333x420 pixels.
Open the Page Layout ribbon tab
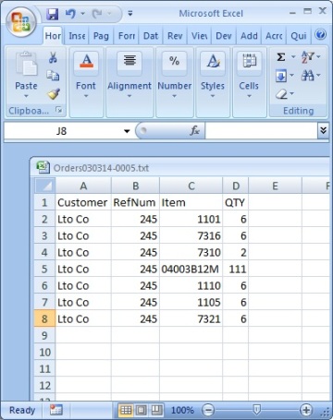coord(101,36)
